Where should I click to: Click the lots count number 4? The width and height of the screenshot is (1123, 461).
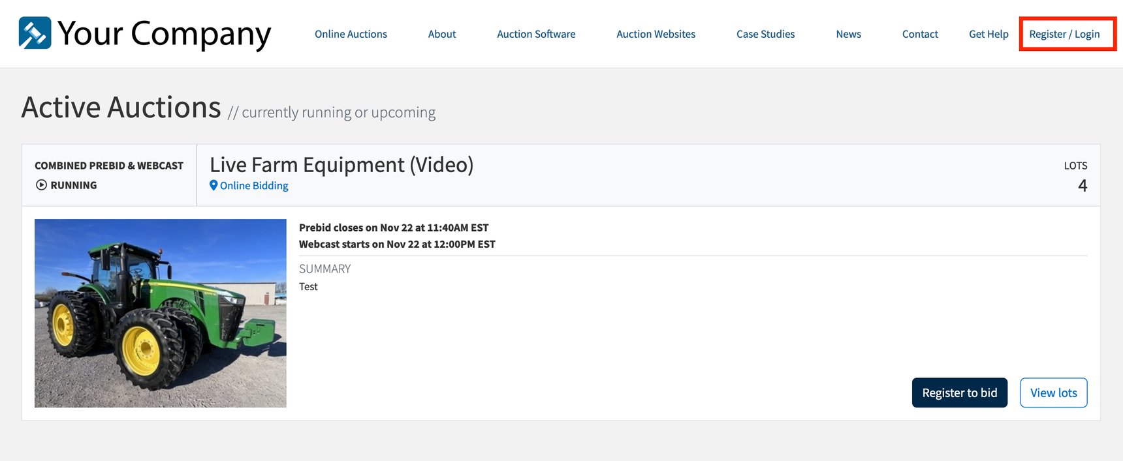pos(1083,186)
